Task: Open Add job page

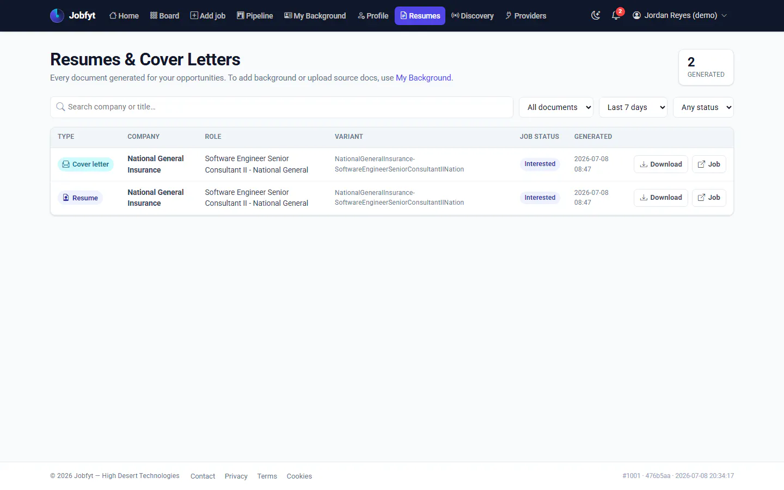Action: tap(207, 16)
